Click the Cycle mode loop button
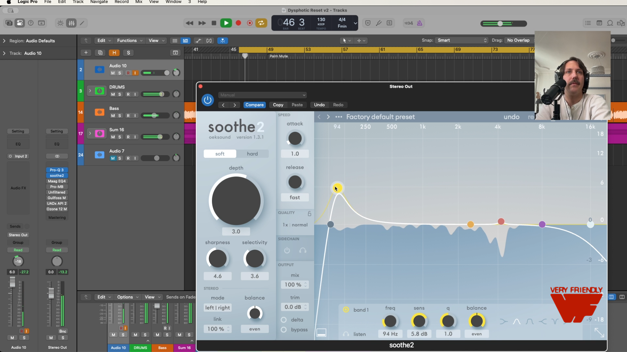The image size is (627, 352). point(261,23)
